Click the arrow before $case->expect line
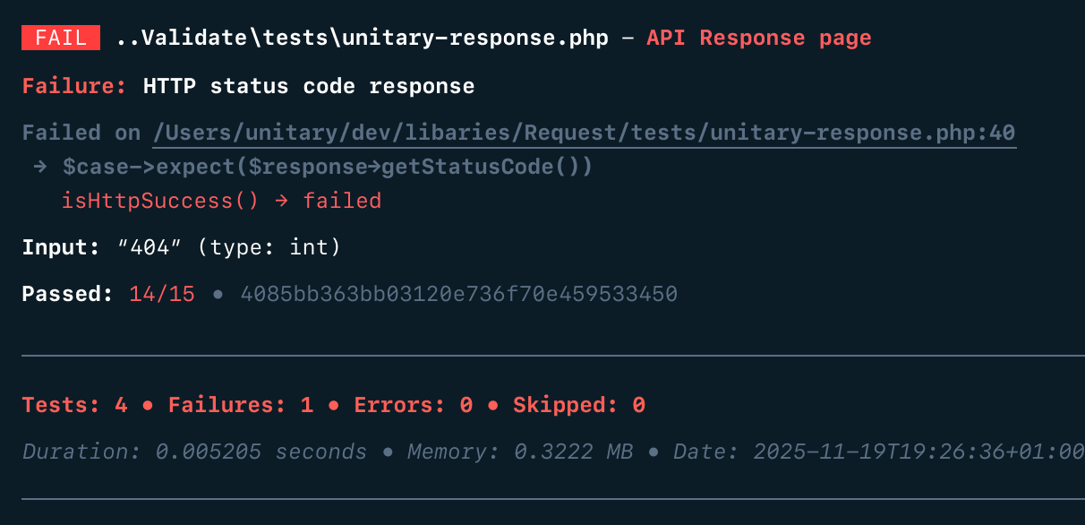Image resolution: width=1085 pixels, height=525 pixels. (x=39, y=168)
